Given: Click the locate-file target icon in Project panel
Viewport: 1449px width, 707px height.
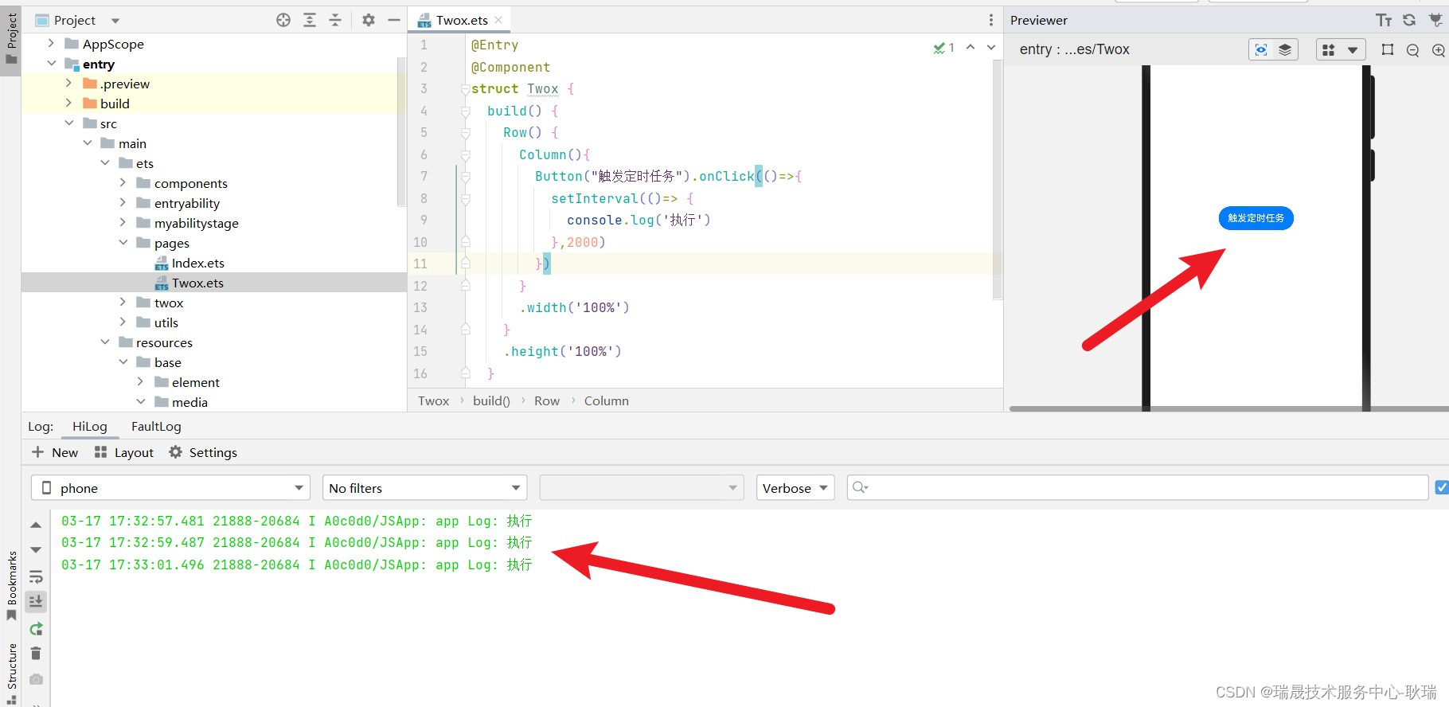Looking at the screenshot, I should click(283, 20).
